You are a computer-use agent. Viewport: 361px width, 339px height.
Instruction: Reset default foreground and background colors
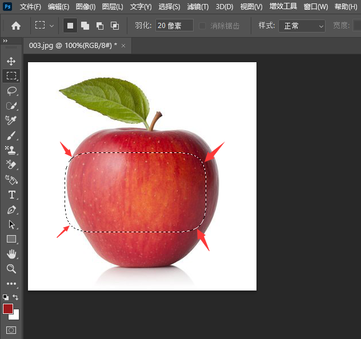[6, 297]
